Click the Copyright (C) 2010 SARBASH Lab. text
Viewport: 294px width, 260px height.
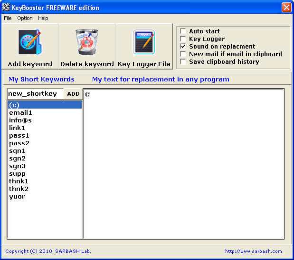48,251
